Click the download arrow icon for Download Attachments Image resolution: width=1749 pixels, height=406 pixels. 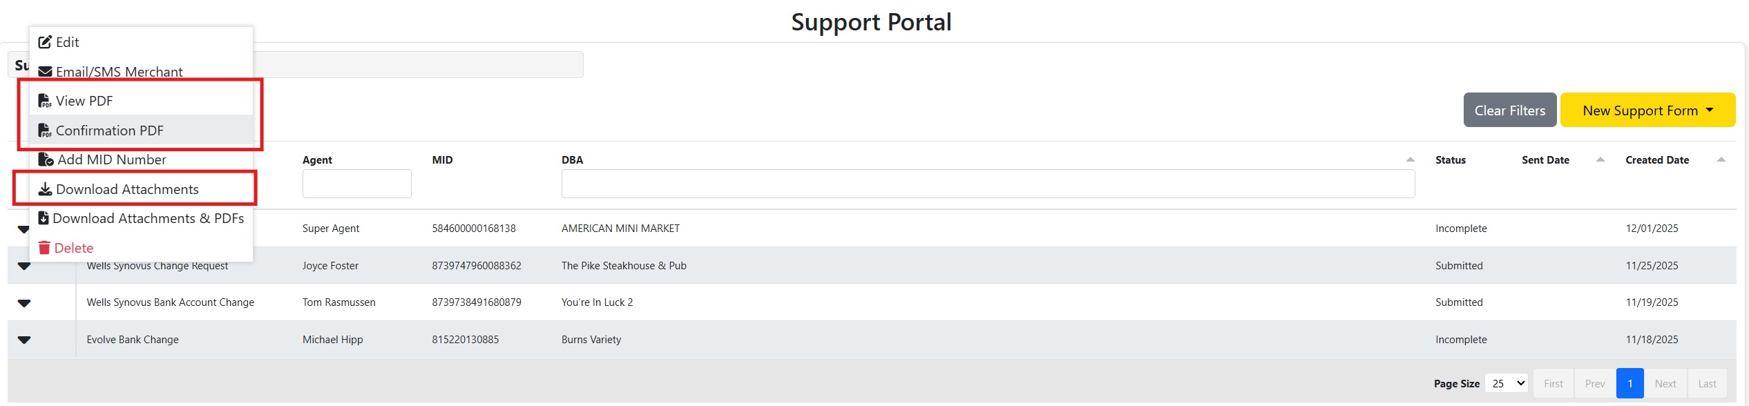(45, 189)
